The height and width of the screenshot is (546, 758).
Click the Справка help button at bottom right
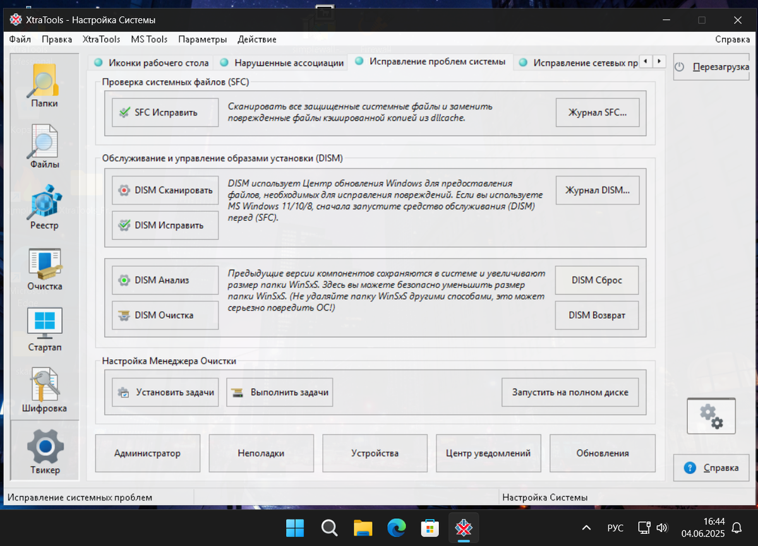[x=711, y=468]
